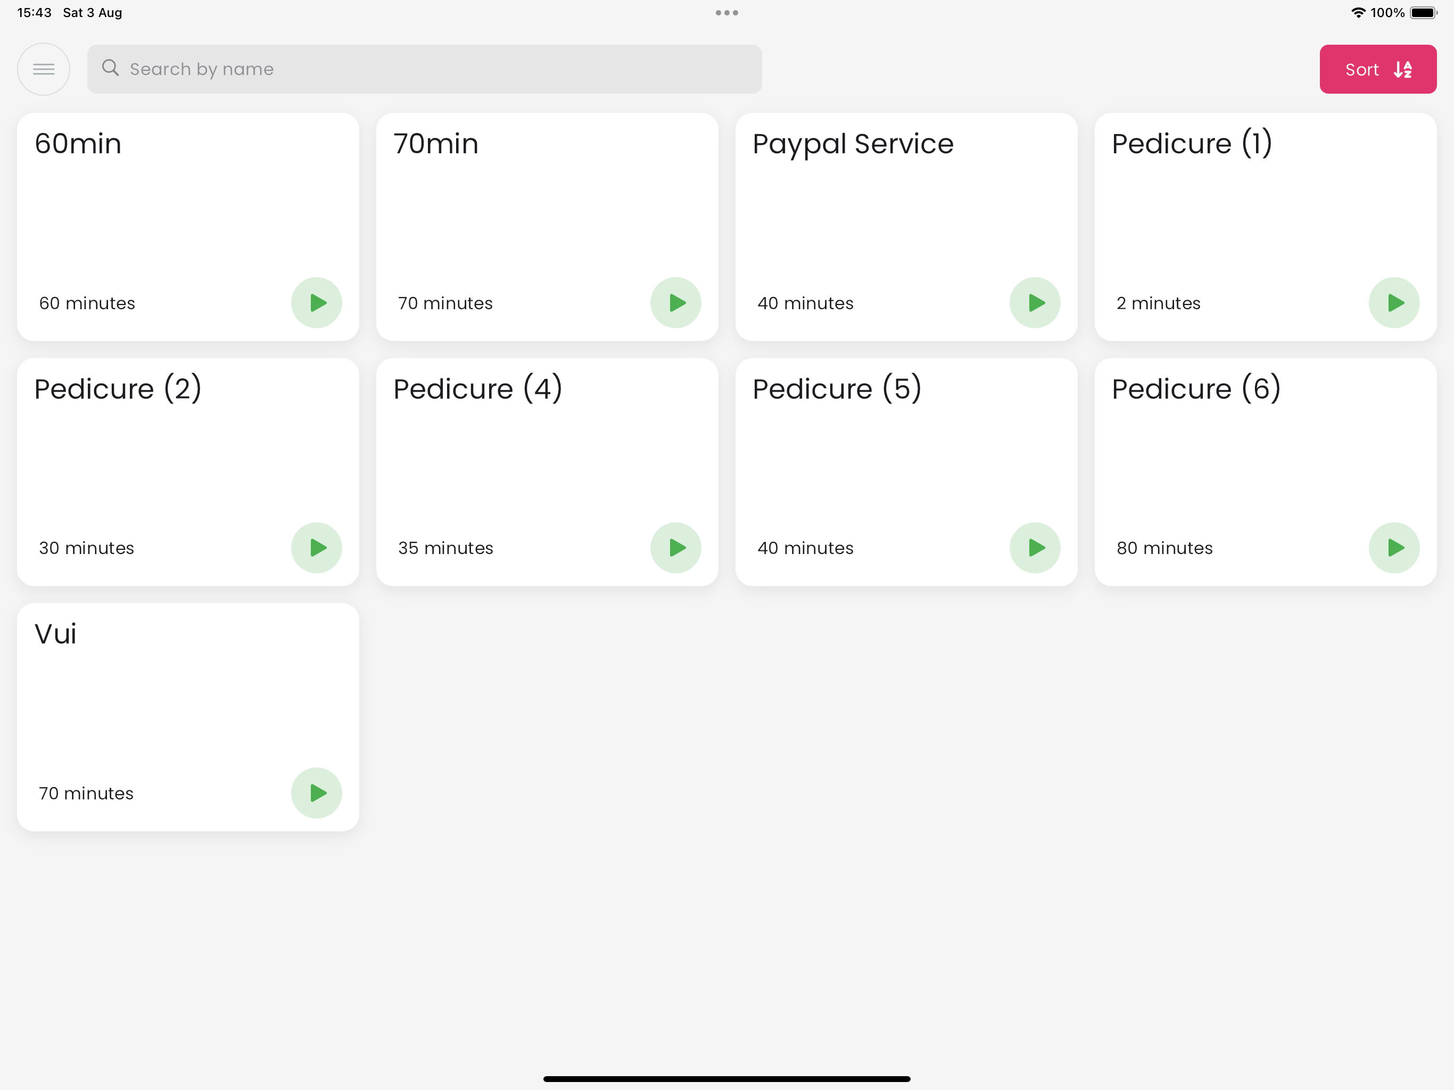Tap the Sort A-Z arrow icon
Image resolution: width=1454 pixels, height=1090 pixels.
pyautogui.click(x=1403, y=70)
